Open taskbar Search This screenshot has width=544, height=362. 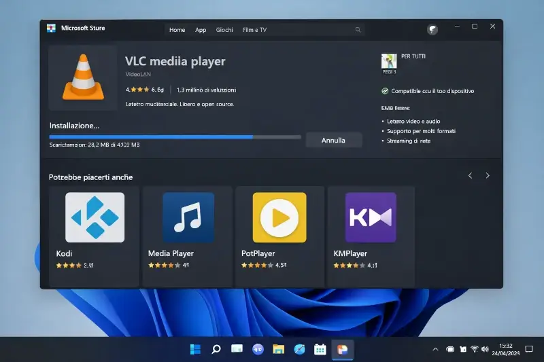point(216,349)
